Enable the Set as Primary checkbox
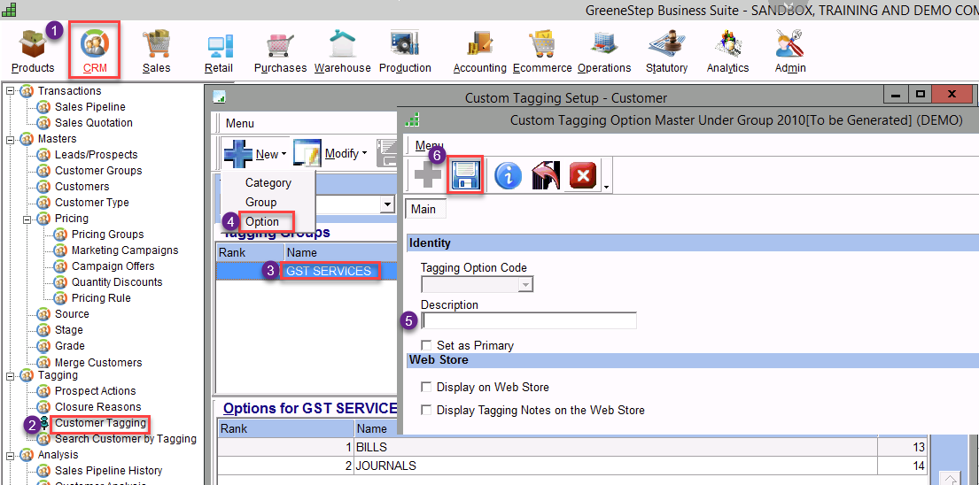The image size is (979, 485). (427, 345)
